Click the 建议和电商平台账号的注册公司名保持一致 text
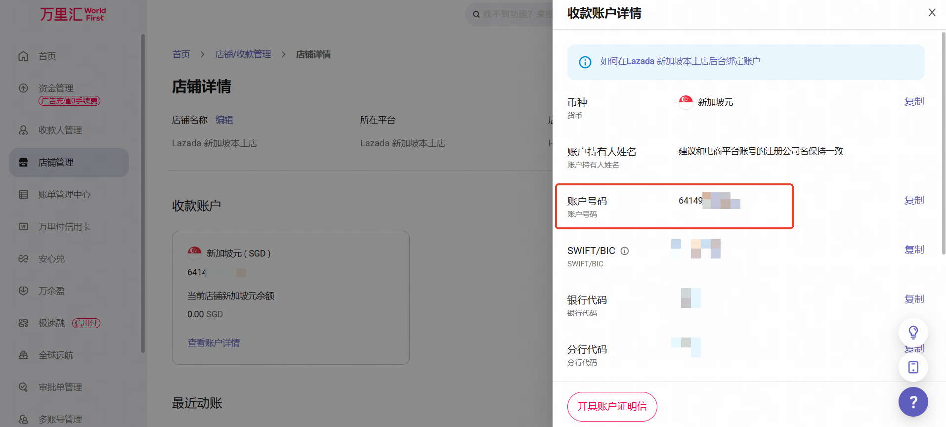This screenshot has height=427, width=946. (x=761, y=151)
